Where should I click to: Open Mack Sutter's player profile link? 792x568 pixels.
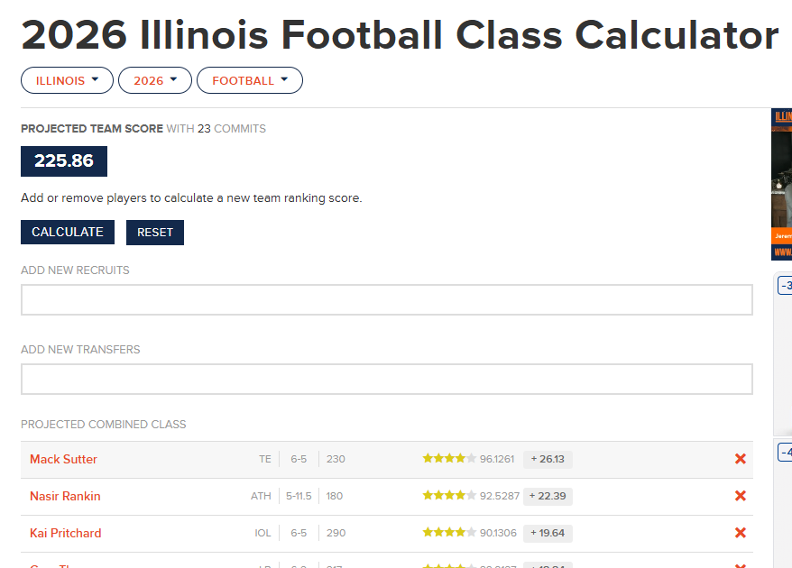tap(63, 459)
